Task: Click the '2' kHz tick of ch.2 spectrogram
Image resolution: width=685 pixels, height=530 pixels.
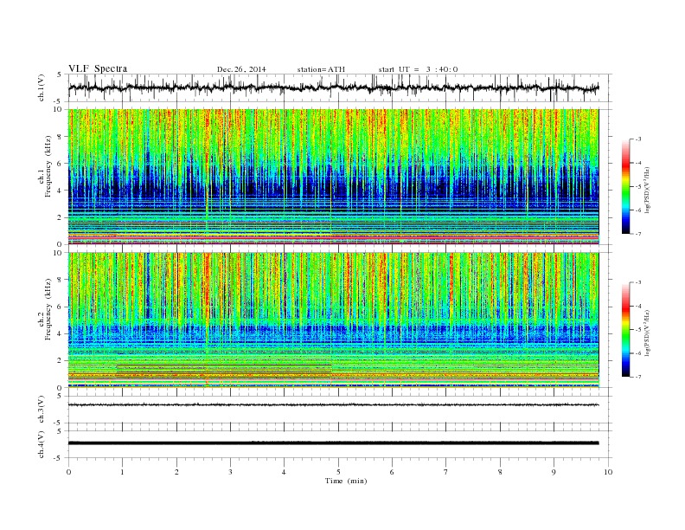Action: point(60,361)
